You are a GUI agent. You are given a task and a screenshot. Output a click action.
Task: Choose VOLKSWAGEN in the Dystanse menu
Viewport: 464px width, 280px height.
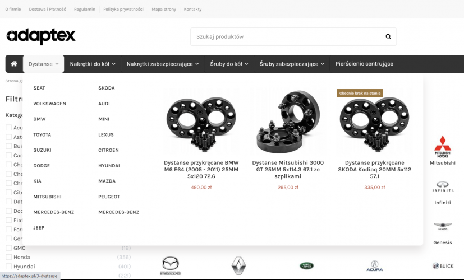(50, 104)
